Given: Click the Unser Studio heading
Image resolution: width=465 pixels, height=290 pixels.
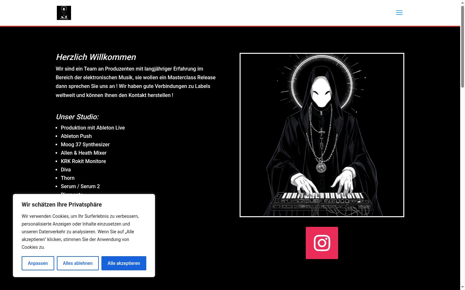Looking at the screenshot, I should [77, 117].
